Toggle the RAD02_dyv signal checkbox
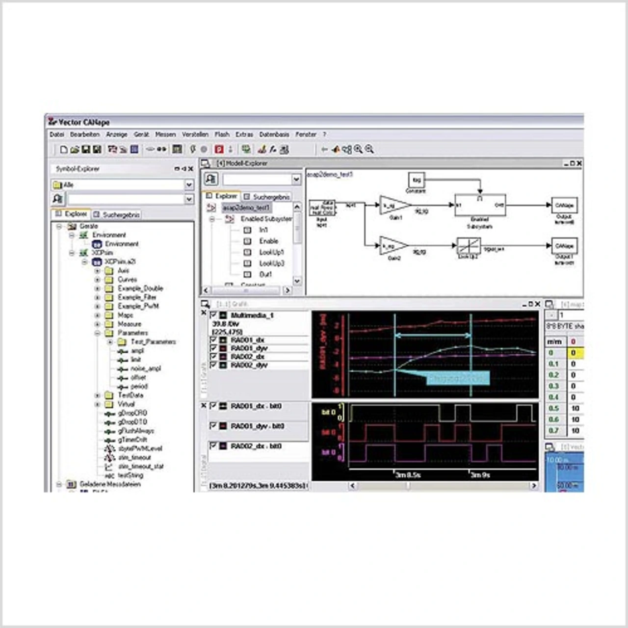This screenshot has width=628, height=628. (213, 365)
